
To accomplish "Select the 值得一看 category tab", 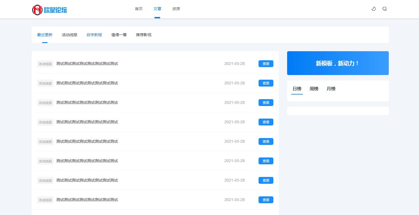I will click(119, 35).
